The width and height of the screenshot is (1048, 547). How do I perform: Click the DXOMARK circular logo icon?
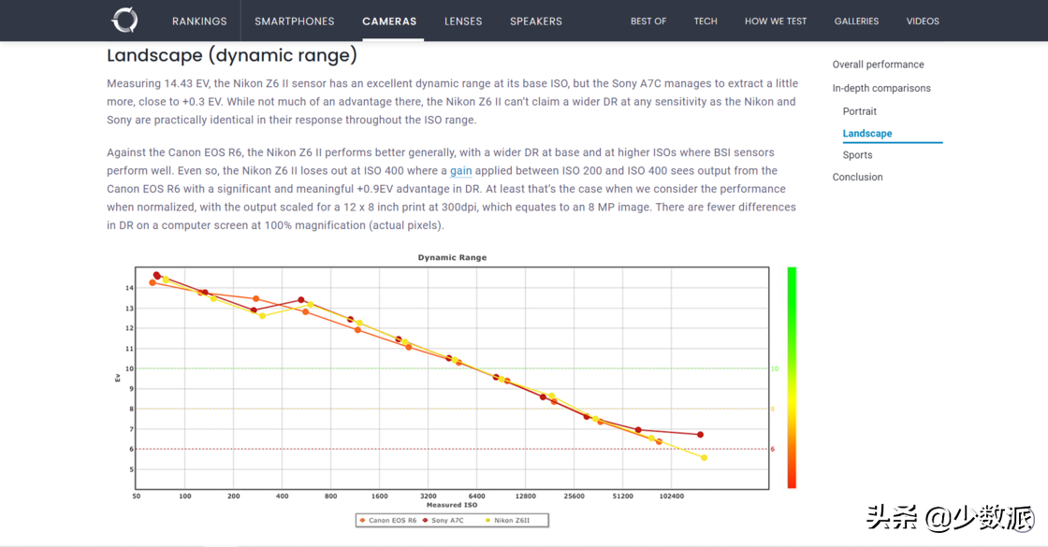point(124,20)
